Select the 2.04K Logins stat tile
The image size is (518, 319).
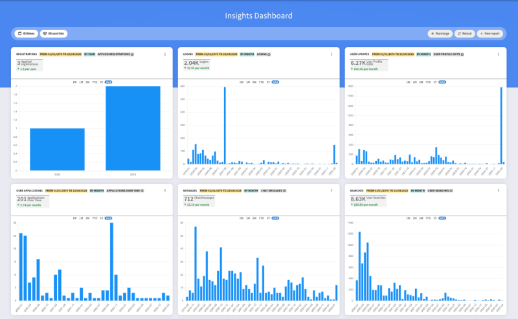[x=197, y=65]
